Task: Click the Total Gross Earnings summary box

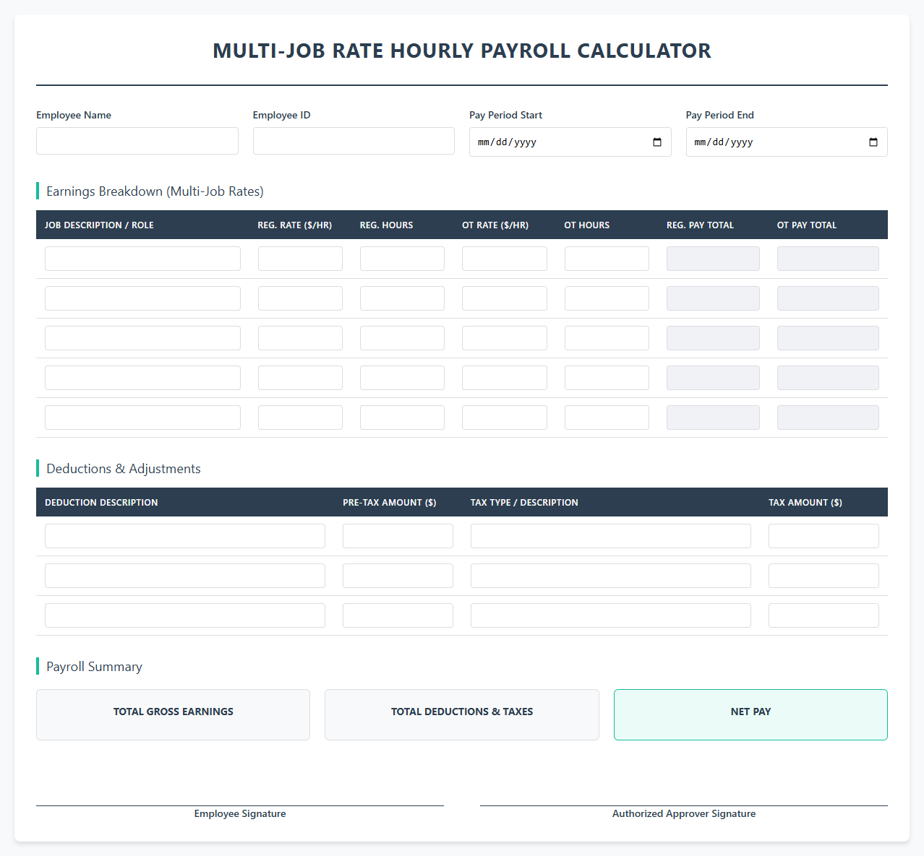Action: 173,714
